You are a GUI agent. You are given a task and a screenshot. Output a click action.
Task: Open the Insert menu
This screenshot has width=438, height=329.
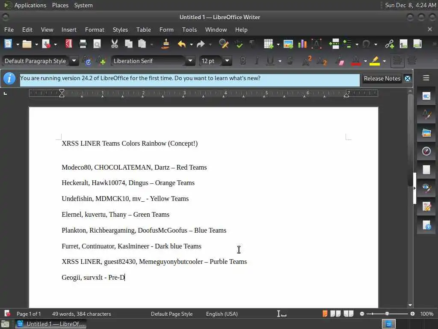pos(69,30)
